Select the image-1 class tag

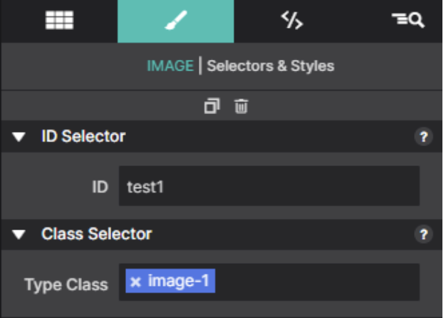[178, 282]
